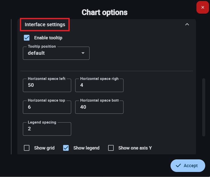Edit the Horizontal space left field
This screenshot has width=210, height=177.
pos(47,85)
